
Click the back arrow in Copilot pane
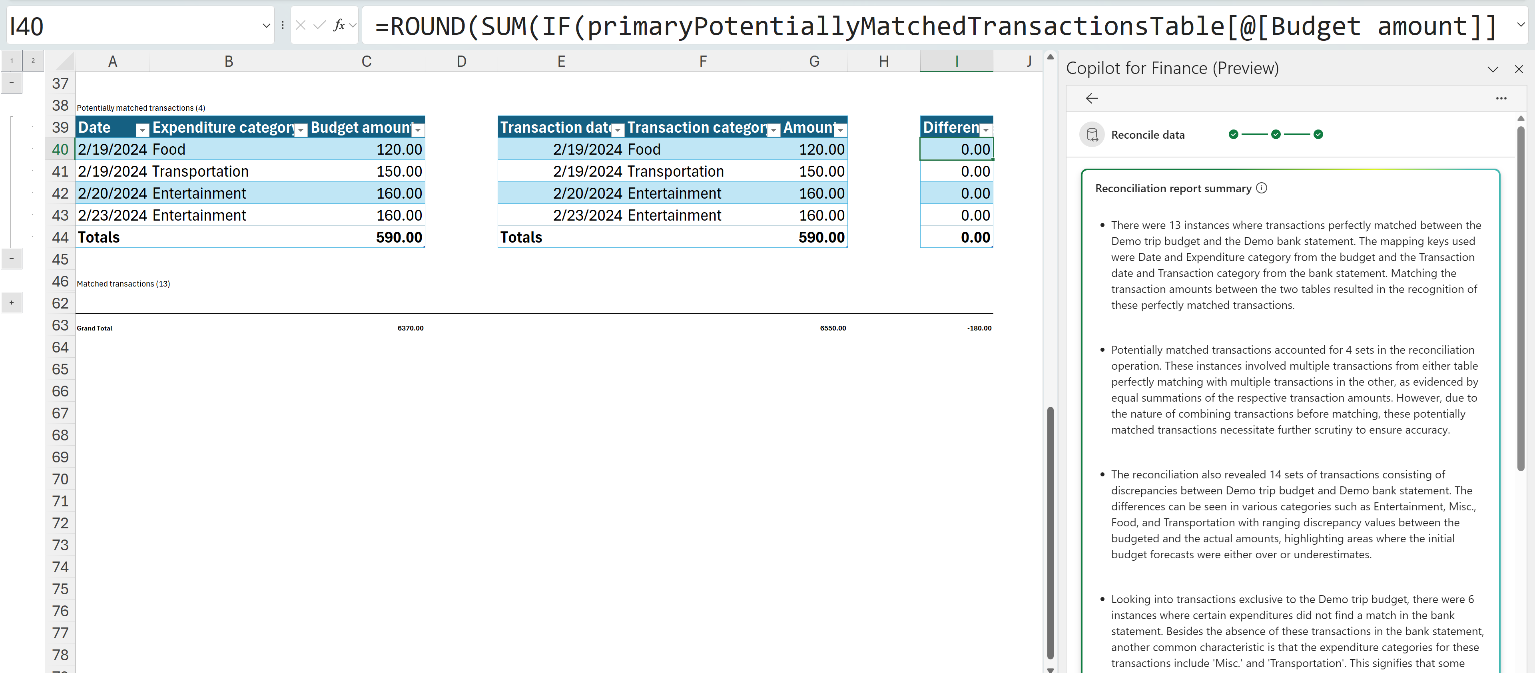tap(1091, 98)
